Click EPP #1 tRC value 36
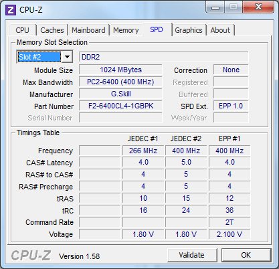 pyautogui.click(x=229, y=210)
